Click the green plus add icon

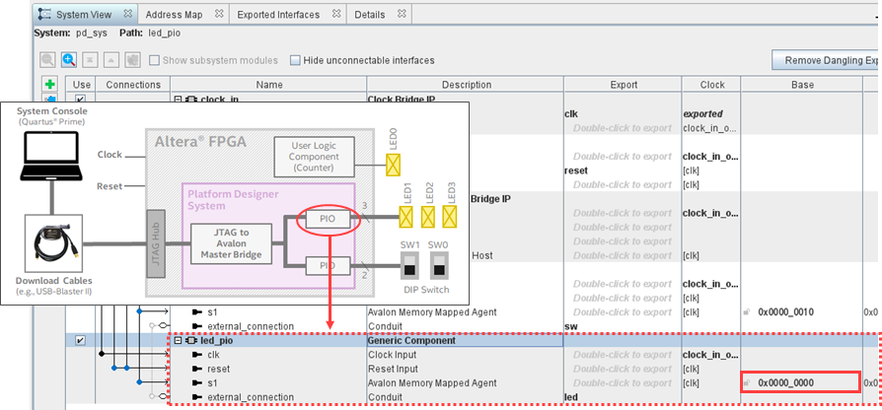pos(48,85)
